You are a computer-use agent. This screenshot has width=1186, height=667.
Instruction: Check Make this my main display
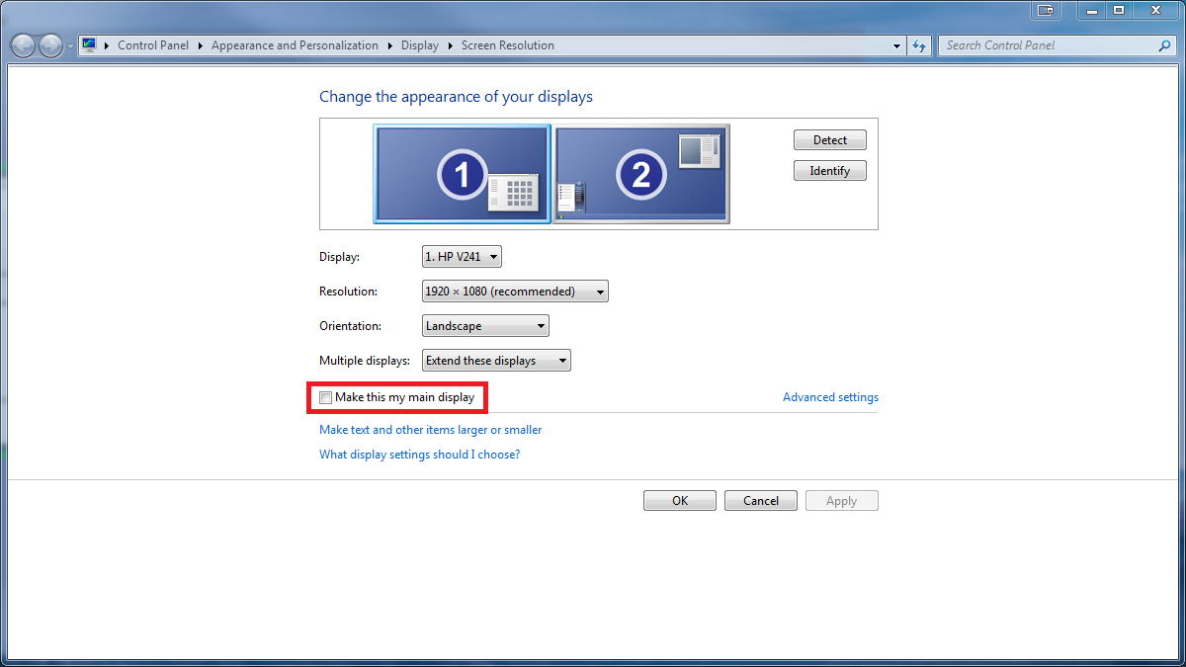(x=326, y=397)
